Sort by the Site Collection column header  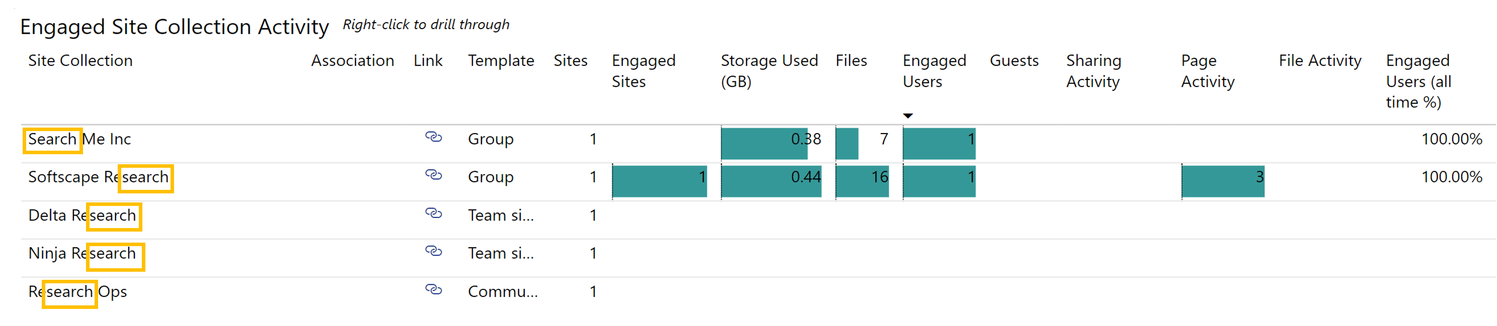click(80, 61)
